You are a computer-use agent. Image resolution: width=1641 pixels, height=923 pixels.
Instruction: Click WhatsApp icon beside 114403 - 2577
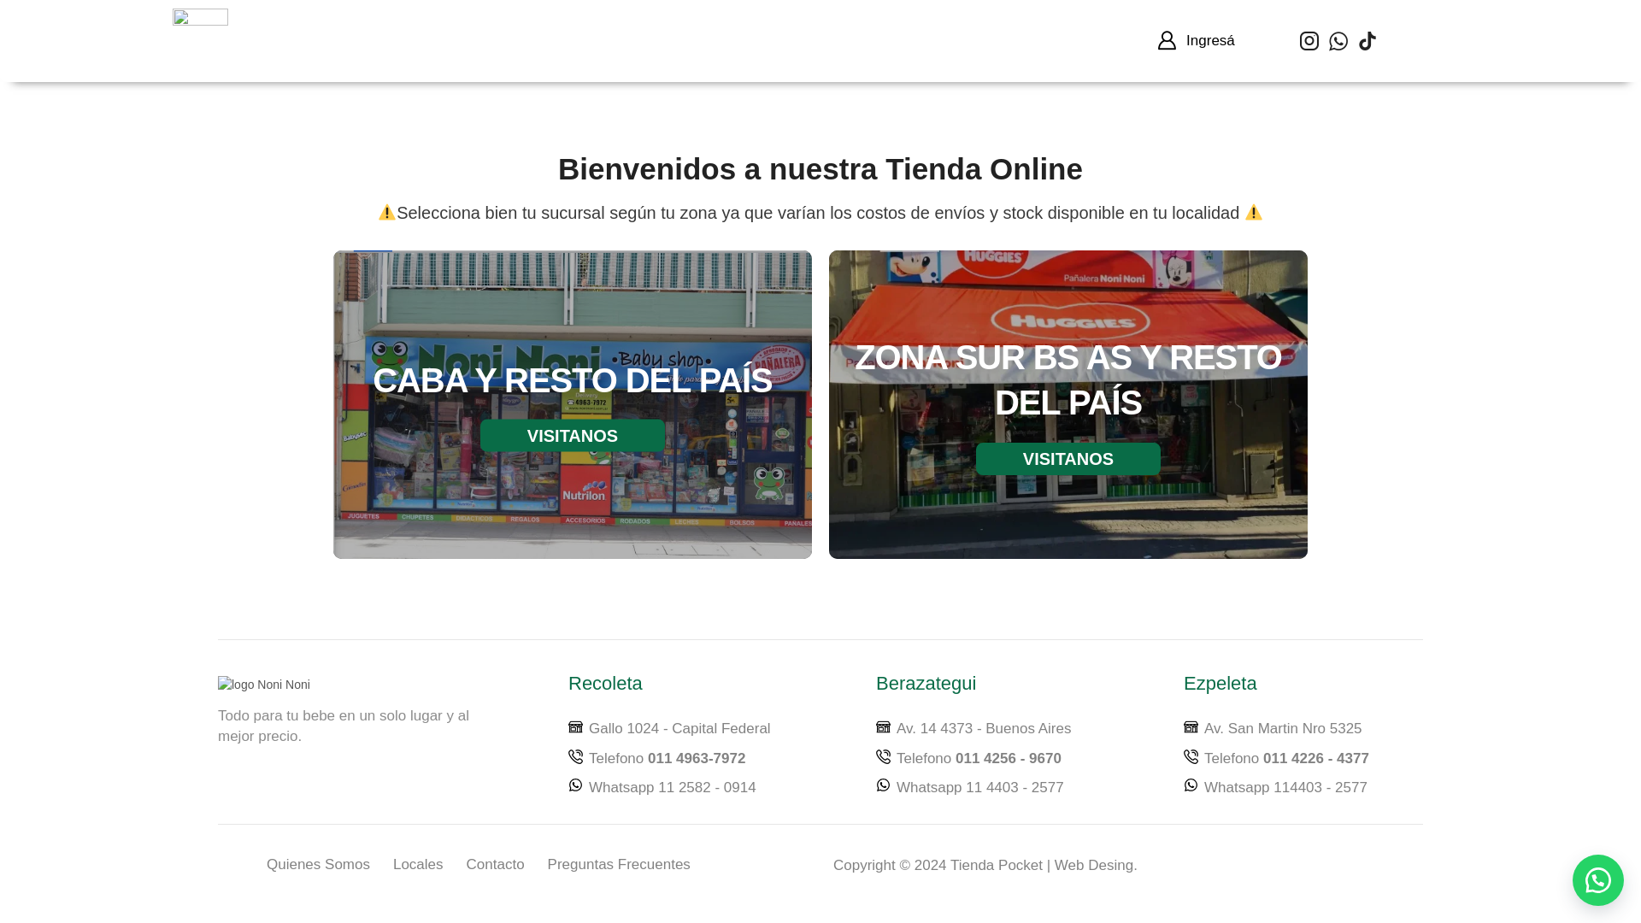(1191, 785)
